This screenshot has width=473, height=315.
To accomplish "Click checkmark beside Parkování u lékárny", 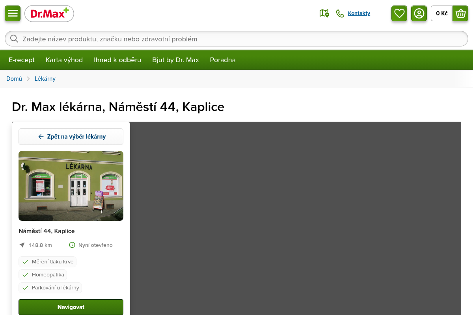I will (x=26, y=288).
